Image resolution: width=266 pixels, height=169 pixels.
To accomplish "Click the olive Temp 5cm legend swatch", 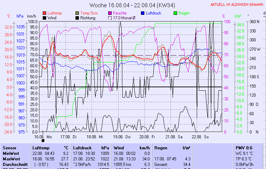I will (77, 13).
